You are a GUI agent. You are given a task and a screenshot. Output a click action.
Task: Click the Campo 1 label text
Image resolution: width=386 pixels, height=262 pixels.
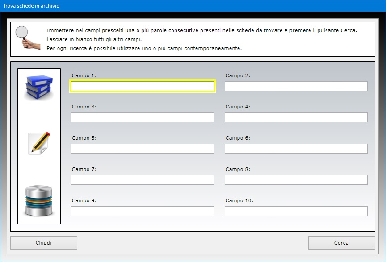[x=84, y=75]
